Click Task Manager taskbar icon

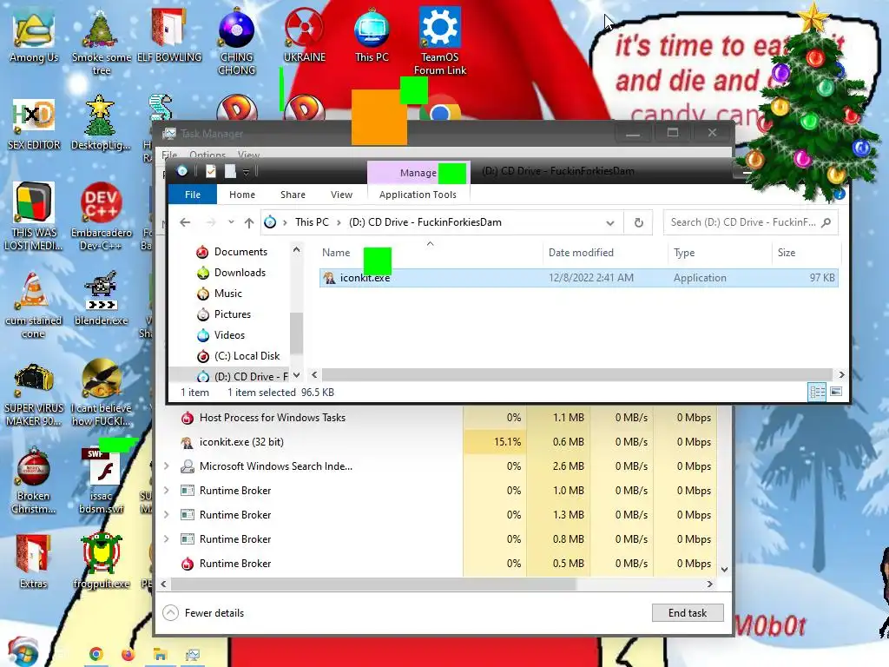[x=192, y=655]
